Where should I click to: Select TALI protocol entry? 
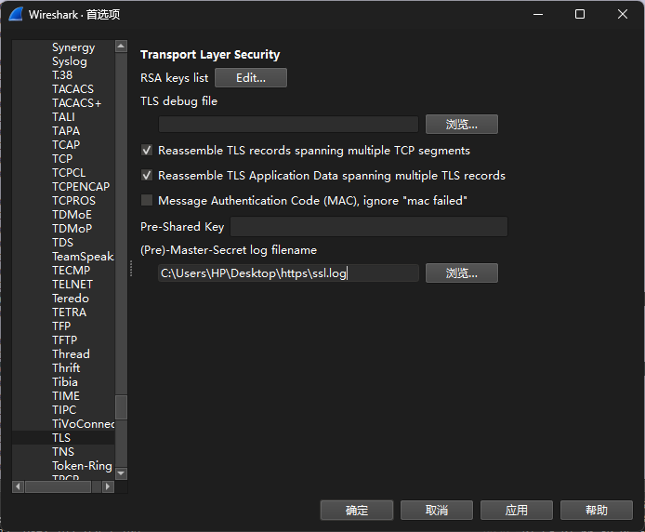point(63,117)
